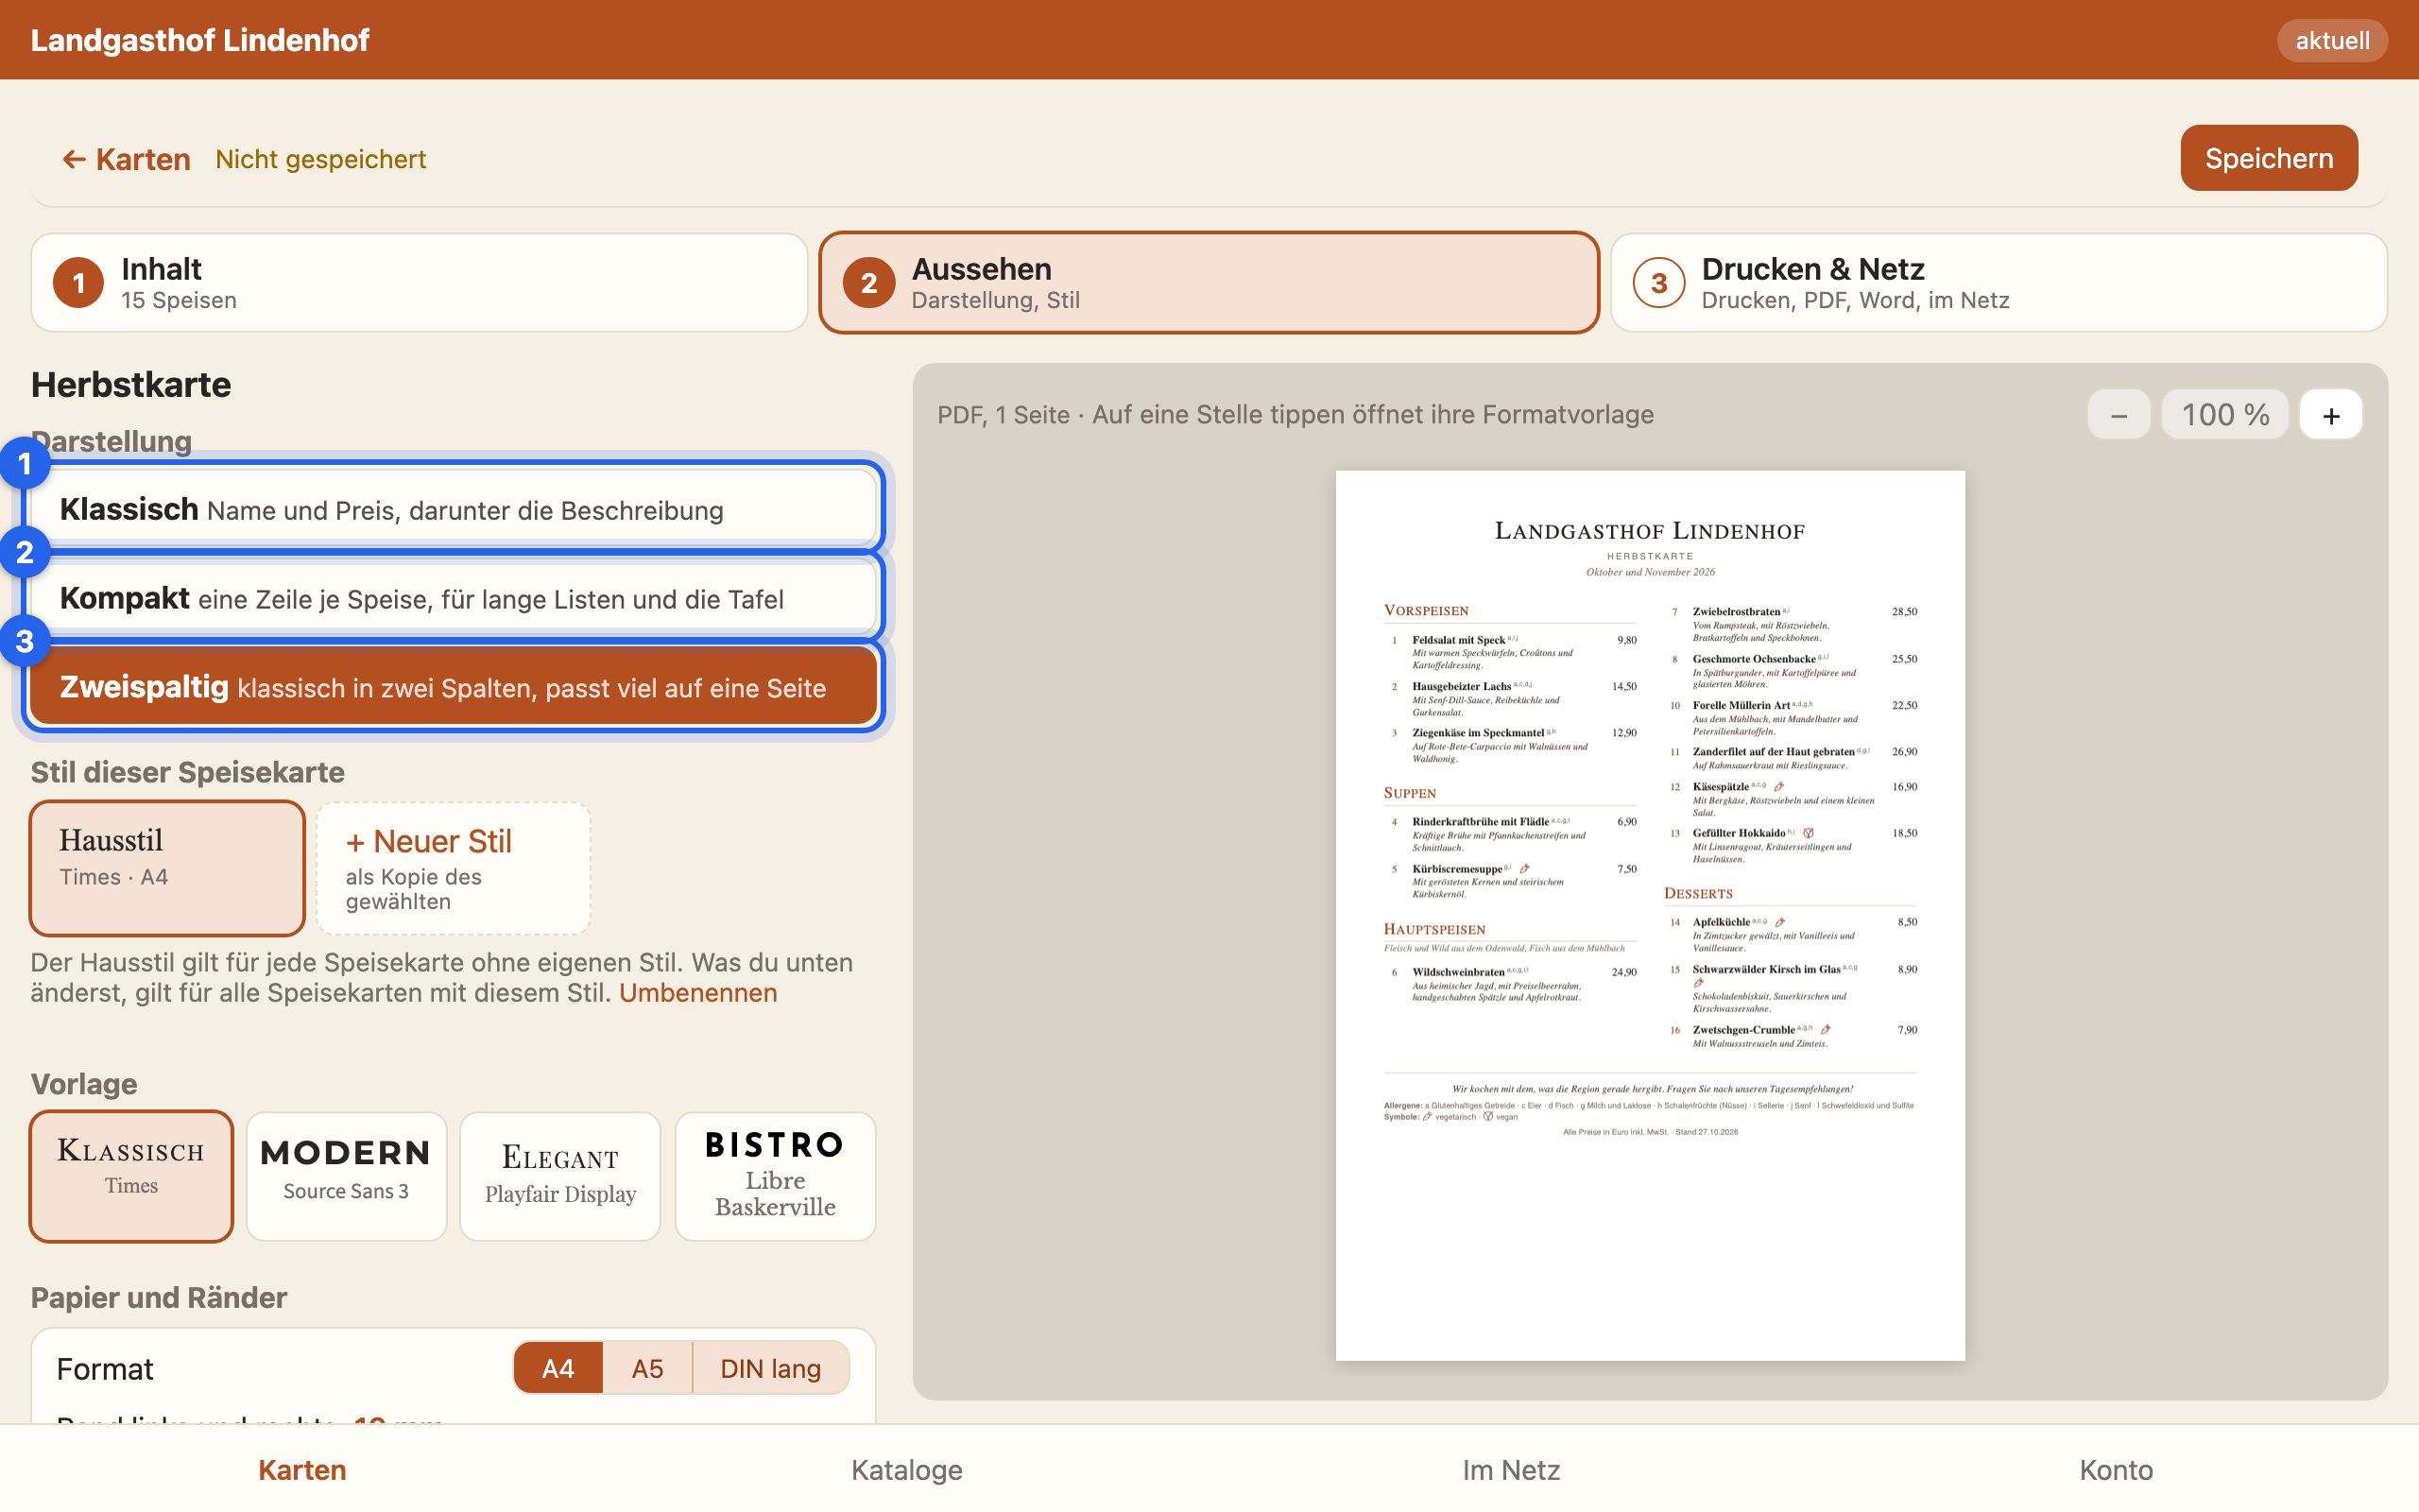Click the Suppen heading in the preview
Image resolution: width=2419 pixels, height=1512 pixels.
point(1410,793)
